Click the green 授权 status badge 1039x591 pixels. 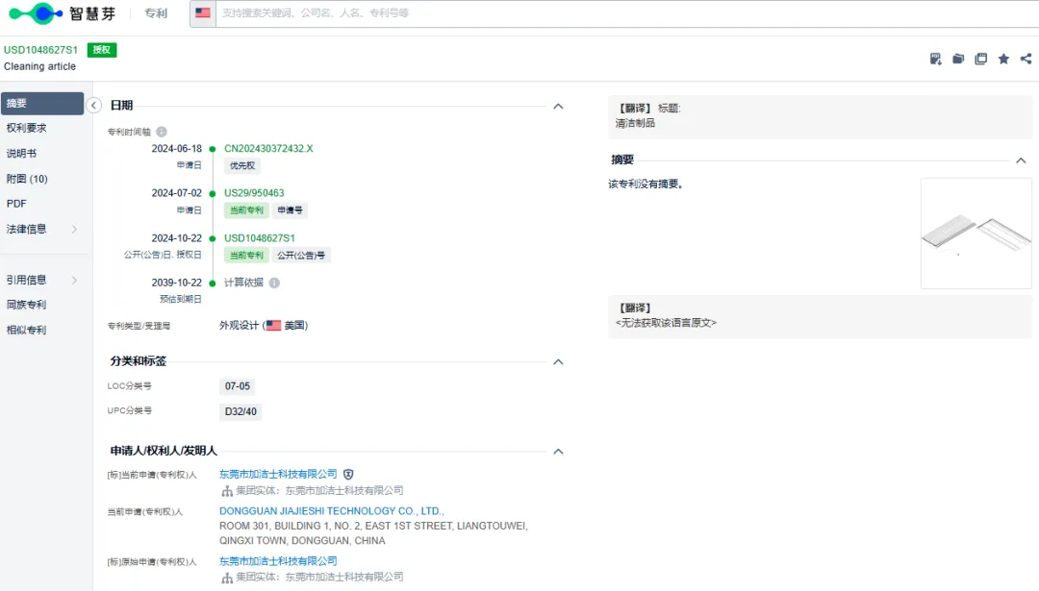point(102,50)
